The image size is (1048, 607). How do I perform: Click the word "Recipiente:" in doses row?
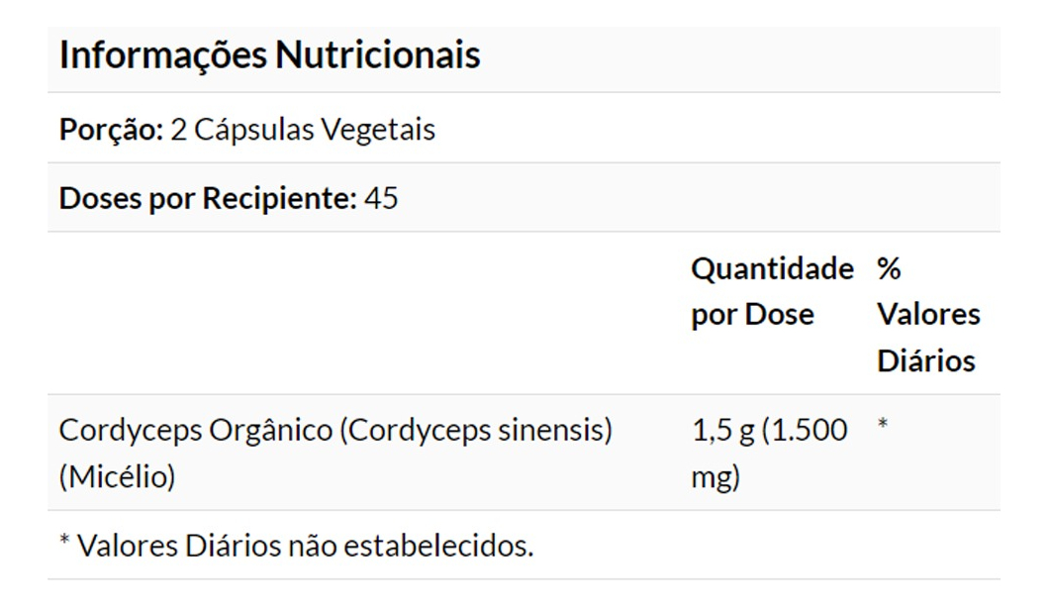click(x=279, y=198)
